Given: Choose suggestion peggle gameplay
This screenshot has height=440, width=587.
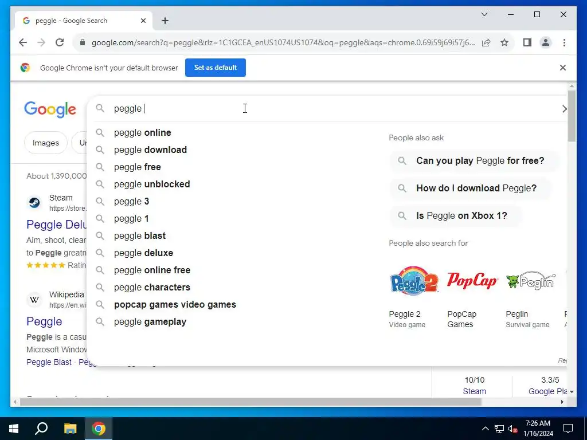Looking at the screenshot, I should pyautogui.click(x=232, y=322).
